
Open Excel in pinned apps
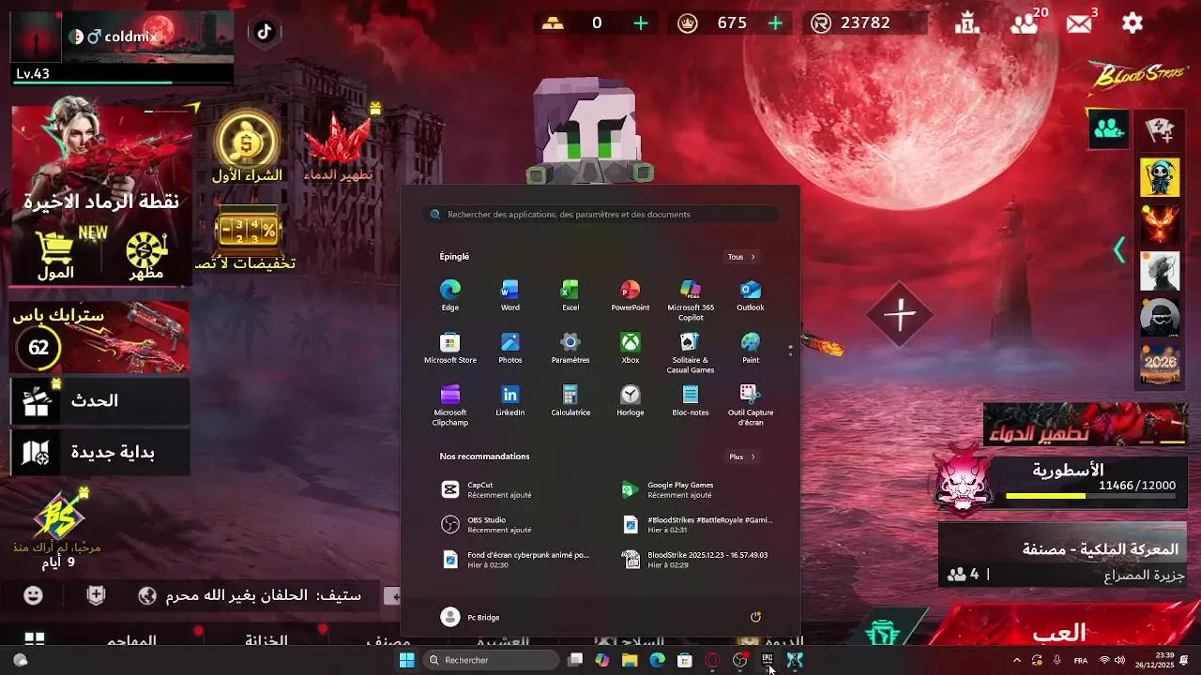570,295
